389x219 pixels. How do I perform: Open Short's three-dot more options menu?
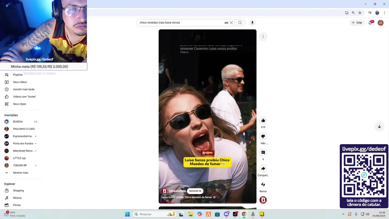(x=263, y=37)
